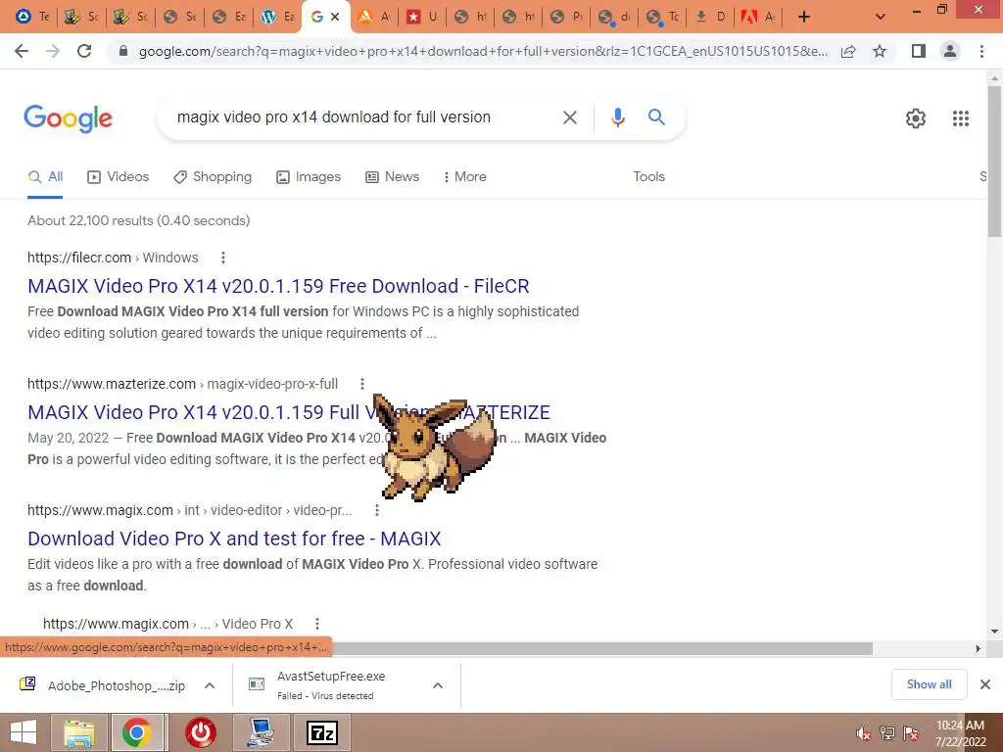Image resolution: width=1003 pixels, height=752 pixels.
Task: Expand Adobe_Photoshop zip download options
Action: coord(210,685)
